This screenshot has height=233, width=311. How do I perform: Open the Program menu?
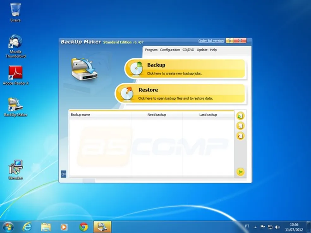pos(151,50)
